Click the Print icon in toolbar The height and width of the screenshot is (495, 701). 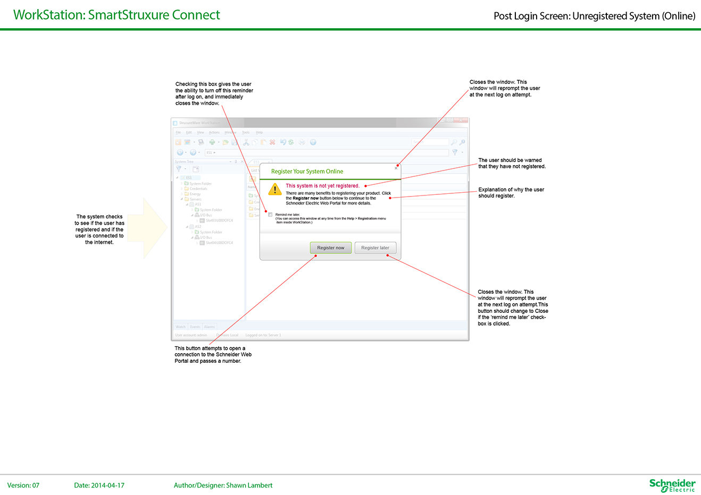(x=302, y=142)
